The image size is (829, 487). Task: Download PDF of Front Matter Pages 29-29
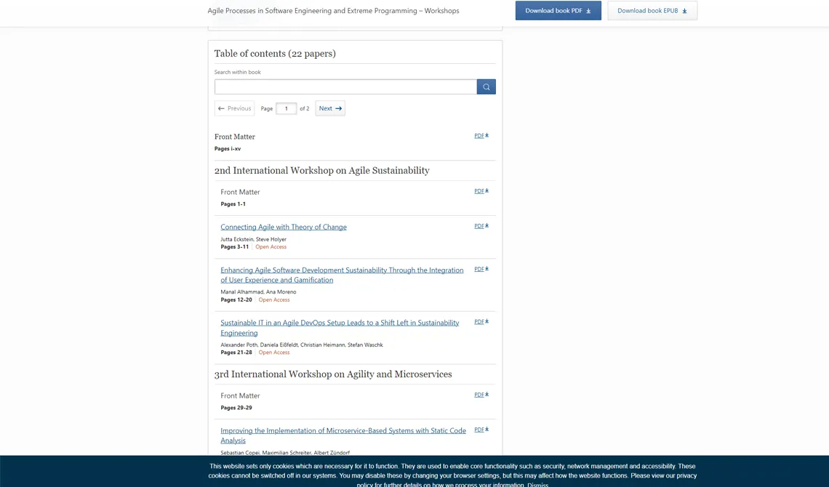point(481,395)
